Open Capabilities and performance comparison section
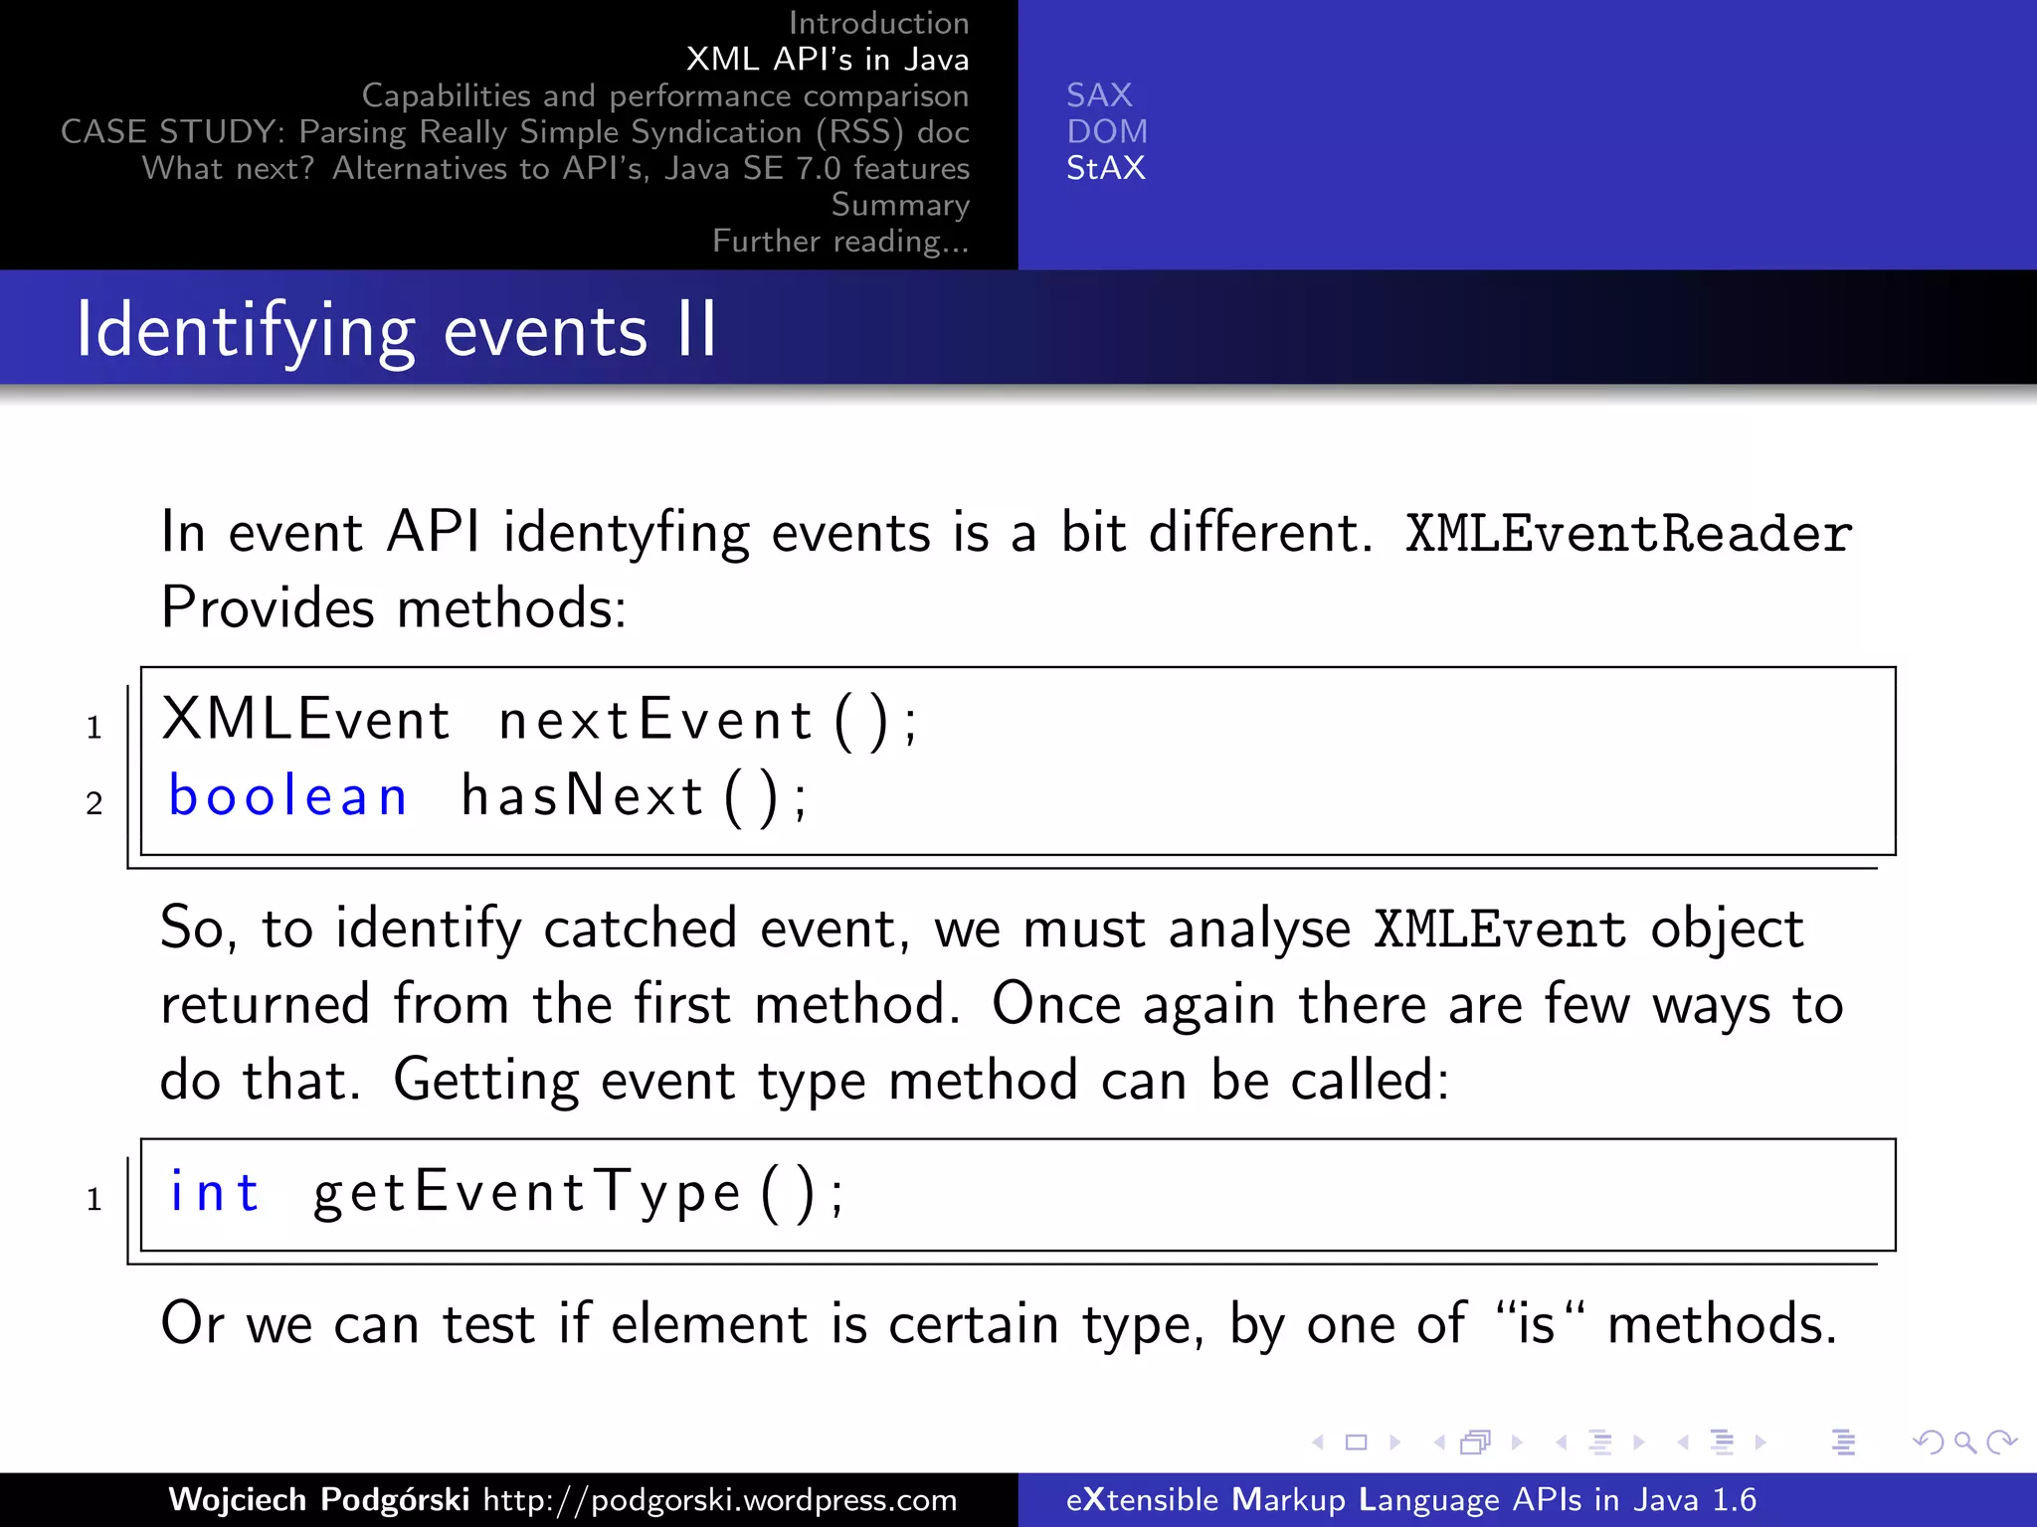 click(x=665, y=95)
